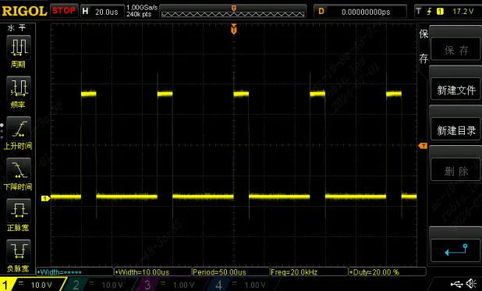Select the Freq=20.0kHz measurement readout
Screen dimensions: 482x291
point(309,272)
